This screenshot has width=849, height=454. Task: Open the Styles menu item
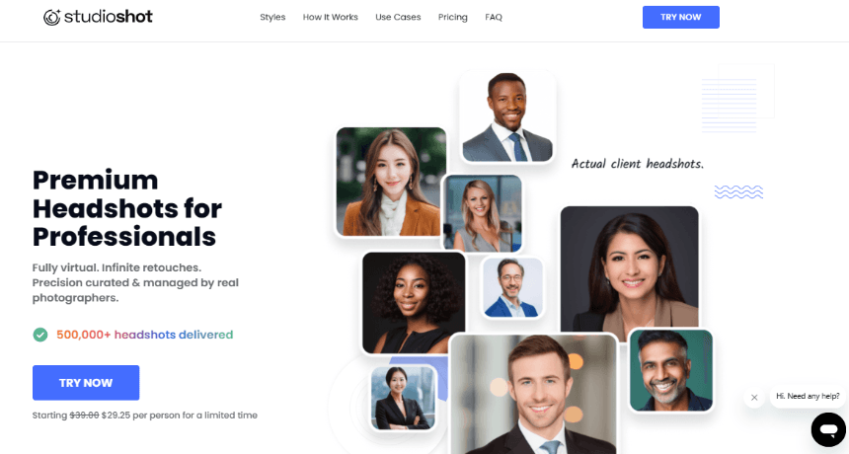pyautogui.click(x=272, y=18)
